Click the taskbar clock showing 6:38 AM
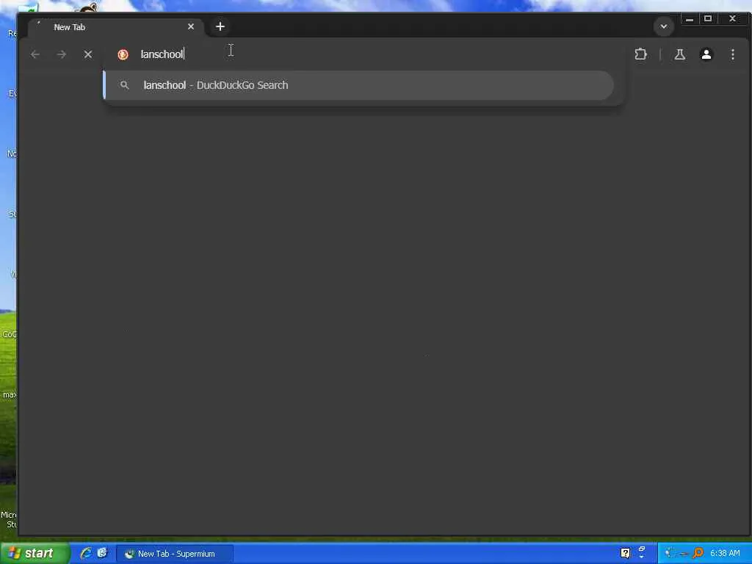The height and width of the screenshot is (564, 752). [x=725, y=554]
